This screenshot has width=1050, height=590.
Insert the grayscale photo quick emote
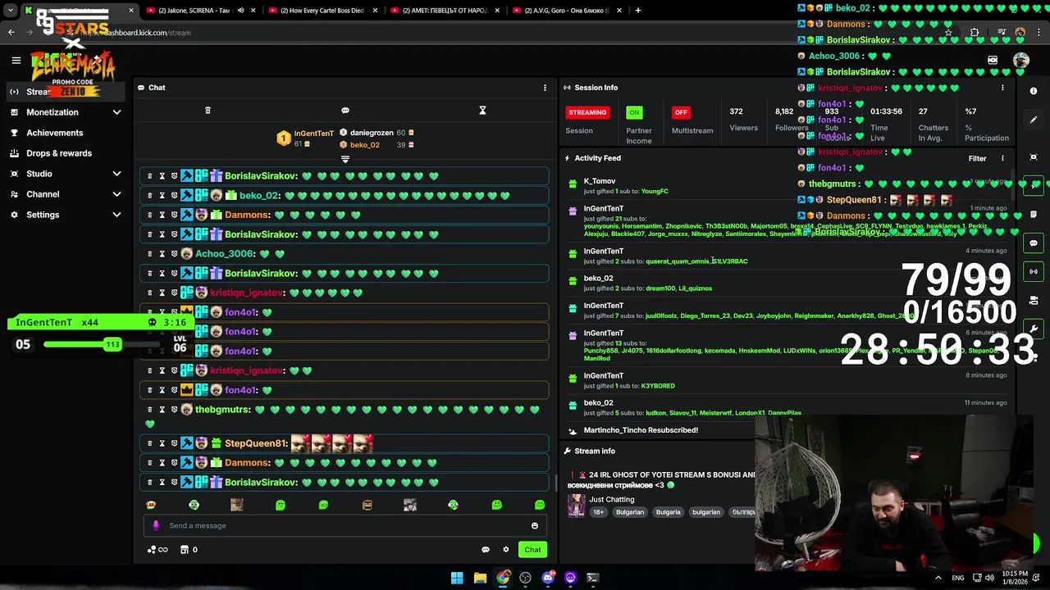(x=410, y=505)
